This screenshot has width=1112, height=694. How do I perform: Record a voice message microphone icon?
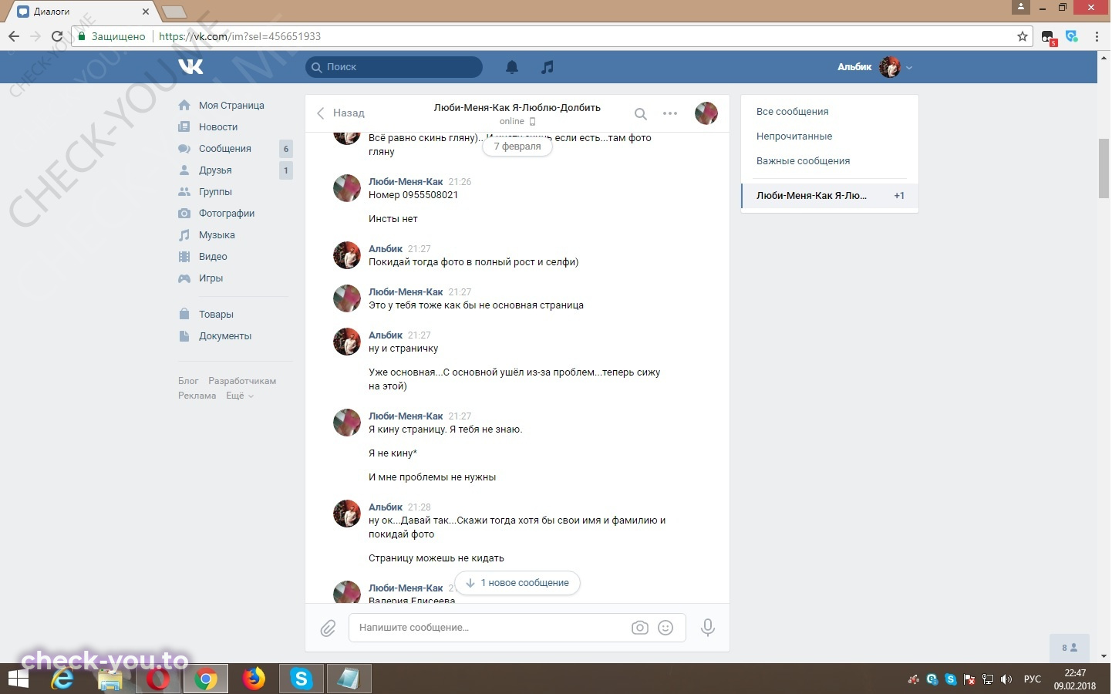pos(707,628)
